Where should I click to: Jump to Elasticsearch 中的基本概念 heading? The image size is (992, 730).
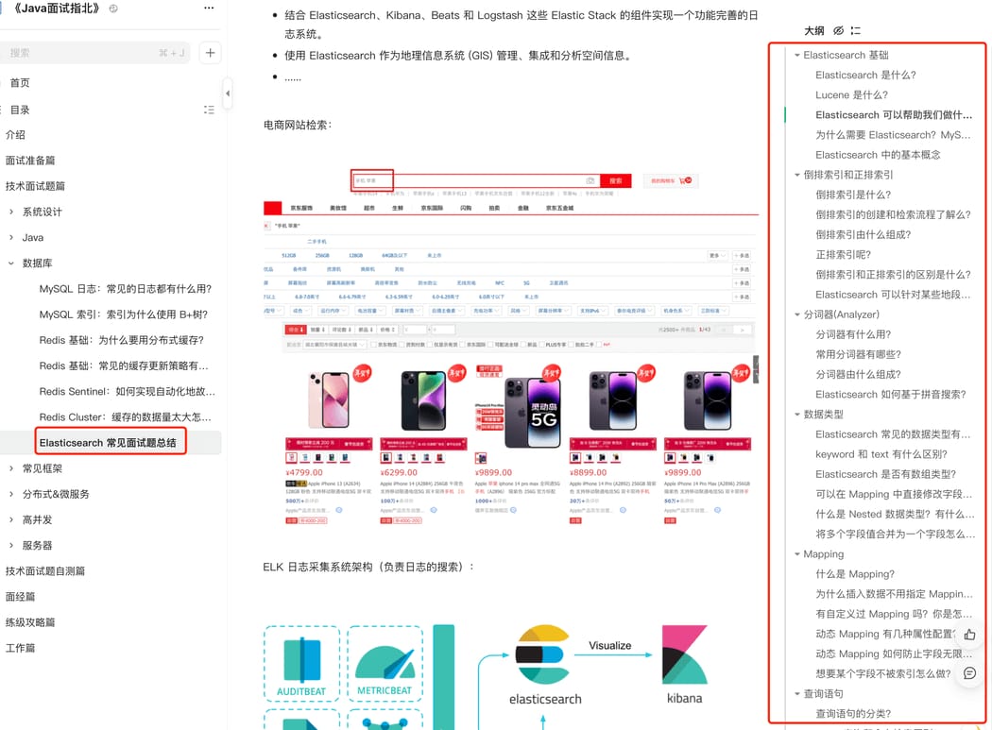(878, 155)
